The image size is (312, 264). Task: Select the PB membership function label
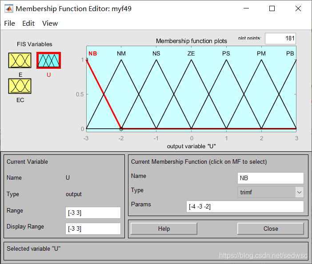pyautogui.click(x=290, y=53)
